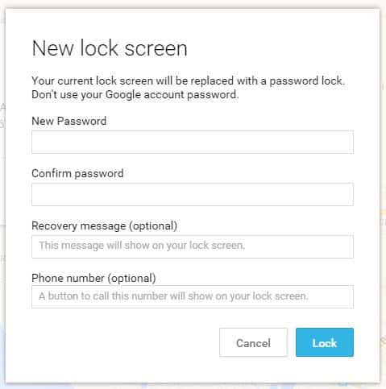
Task: Click the Recovery message (optional) label
Action: pos(105,226)
